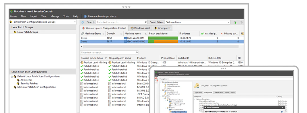
Task: Collapse Default Linux Patch Scan Configurations tree node
Action: pyautogui.click(x=12, y=77)
